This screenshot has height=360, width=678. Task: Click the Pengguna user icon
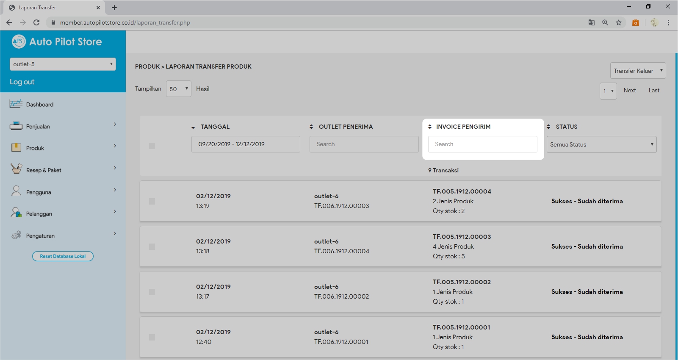click(x=16, y=191)
